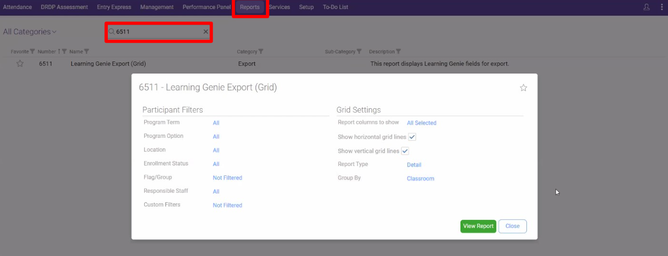The height and width of the screenshot is (256, 668).
Task: Open the vertical dots options menu
Action: pos(661,7)
